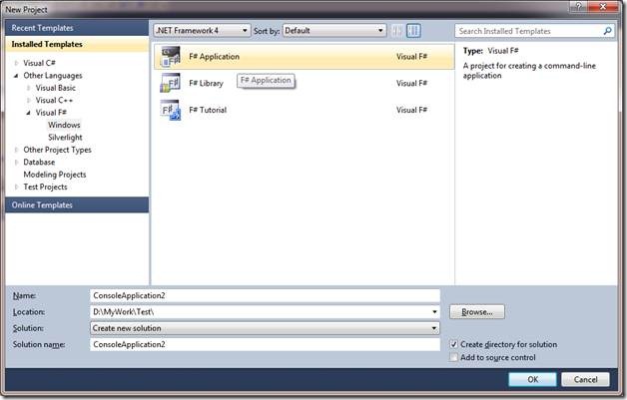Click the Cancel button

coord(585,379)
